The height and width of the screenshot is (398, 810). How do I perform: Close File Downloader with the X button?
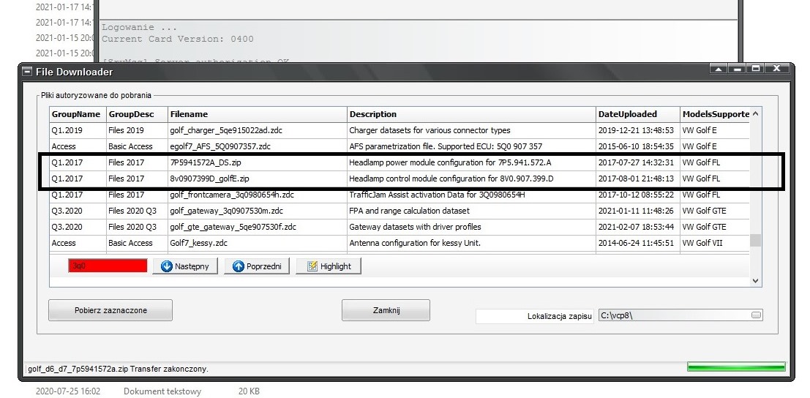[777, 69]
